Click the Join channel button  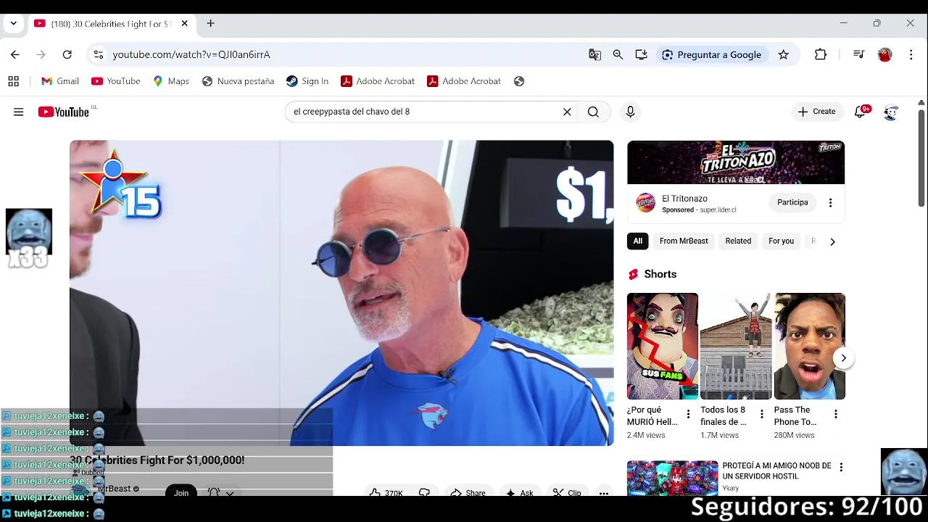click(x=181, y=492)
